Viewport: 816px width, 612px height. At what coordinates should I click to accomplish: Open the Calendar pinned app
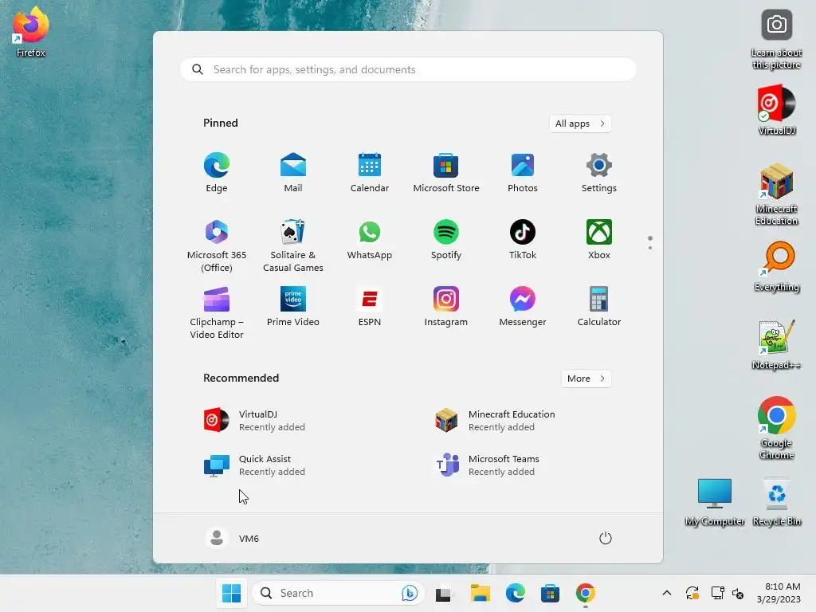(370, 173)
